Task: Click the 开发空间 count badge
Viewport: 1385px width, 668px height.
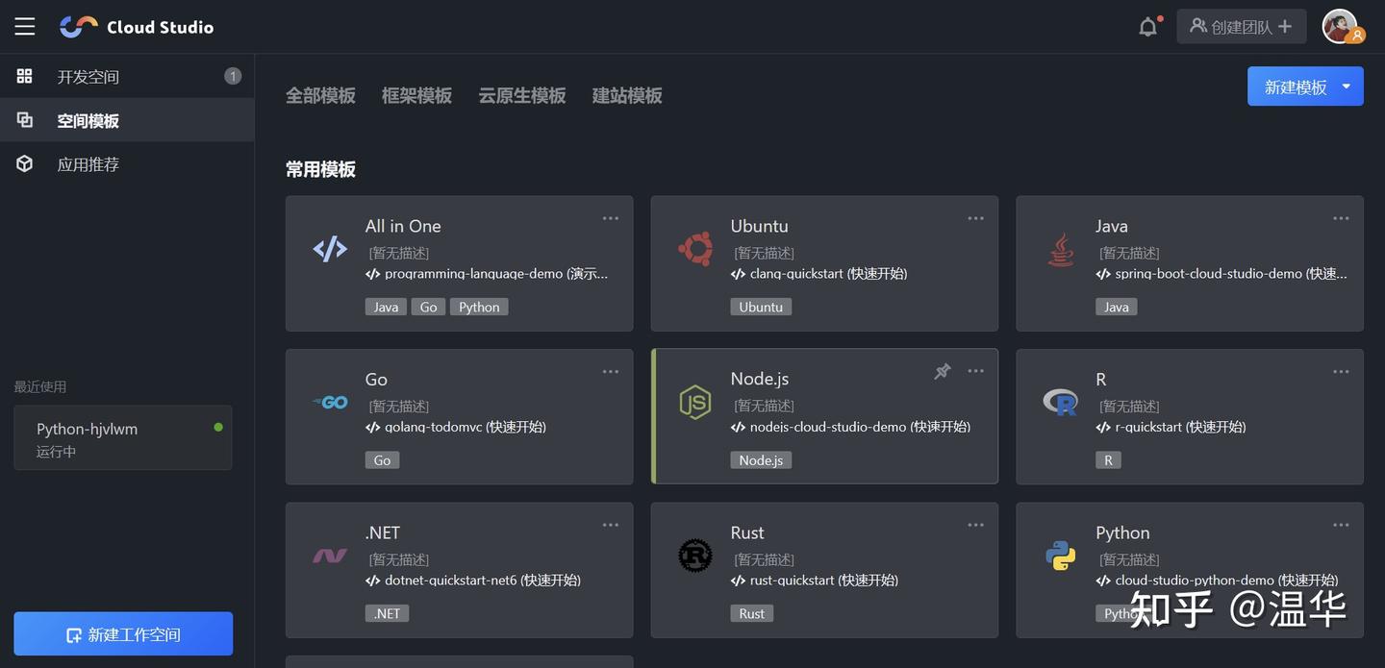Action: pyautogui.click(x=232, y=76)
